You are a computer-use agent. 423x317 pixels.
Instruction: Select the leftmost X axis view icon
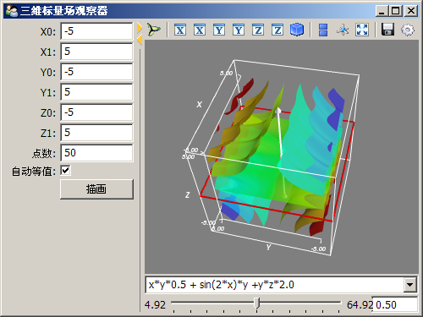180,30
